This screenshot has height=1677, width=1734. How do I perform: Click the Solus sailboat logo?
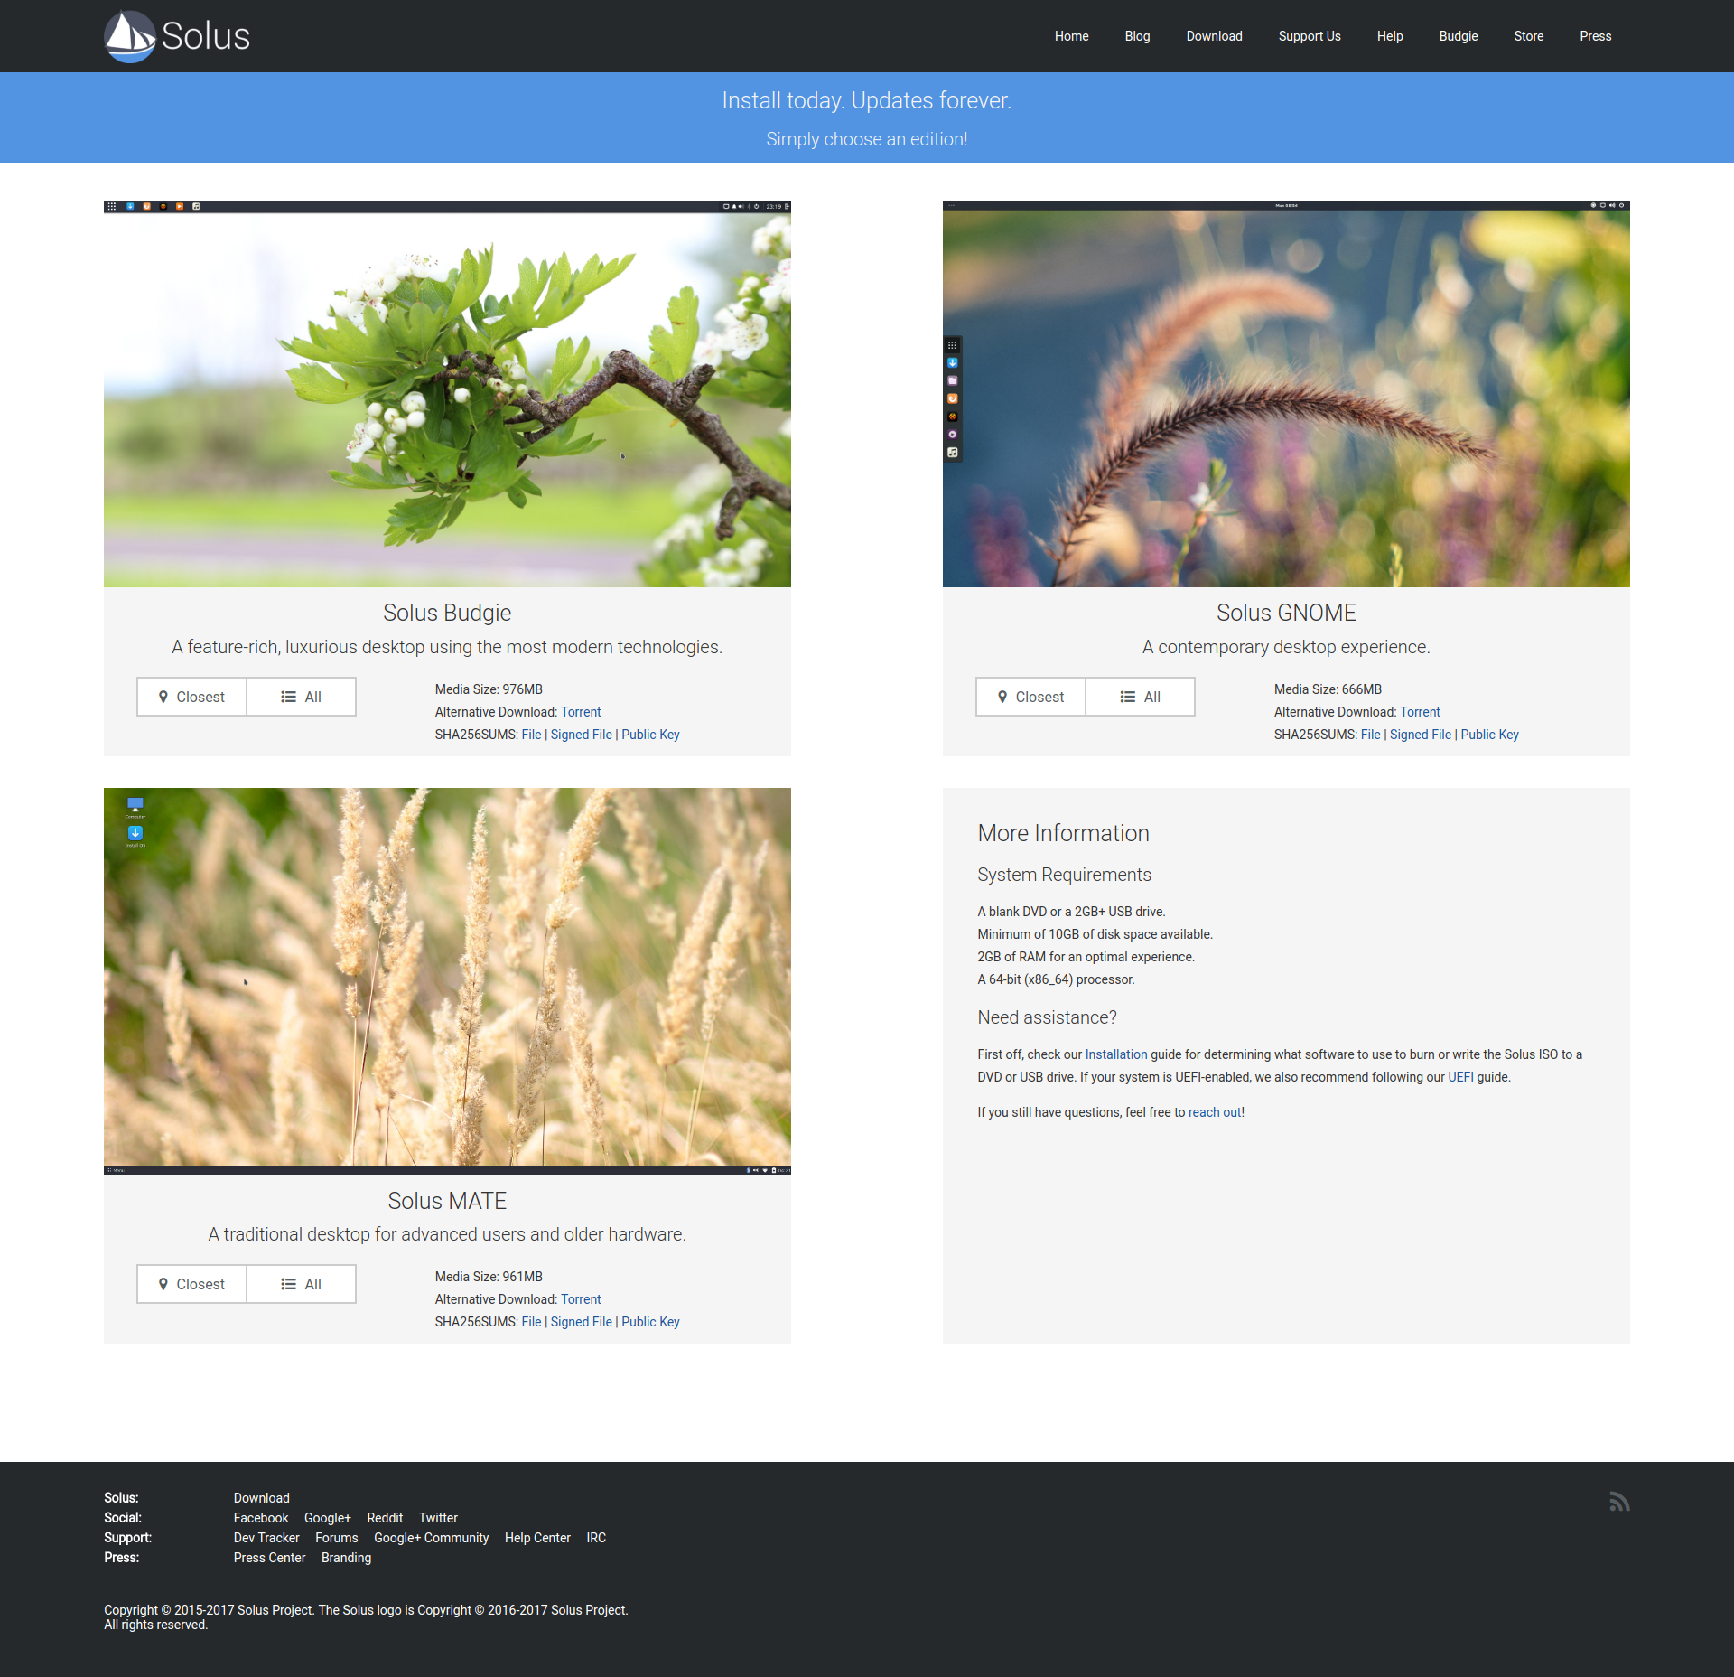[177, 36]
